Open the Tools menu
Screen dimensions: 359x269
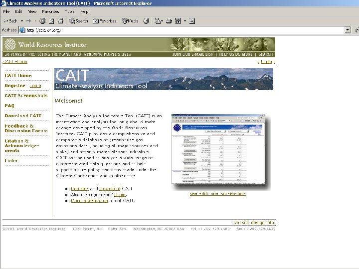pyautogui.click(x=70, y=11)
